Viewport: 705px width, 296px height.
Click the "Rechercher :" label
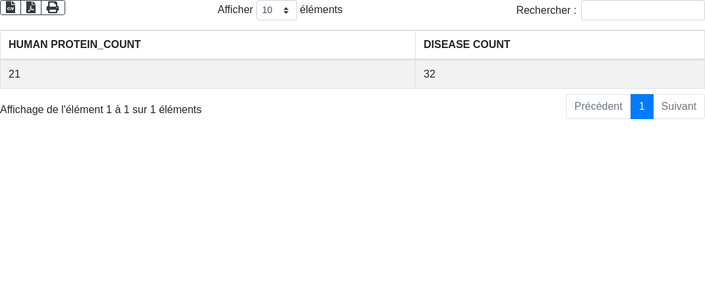(546, 10)
